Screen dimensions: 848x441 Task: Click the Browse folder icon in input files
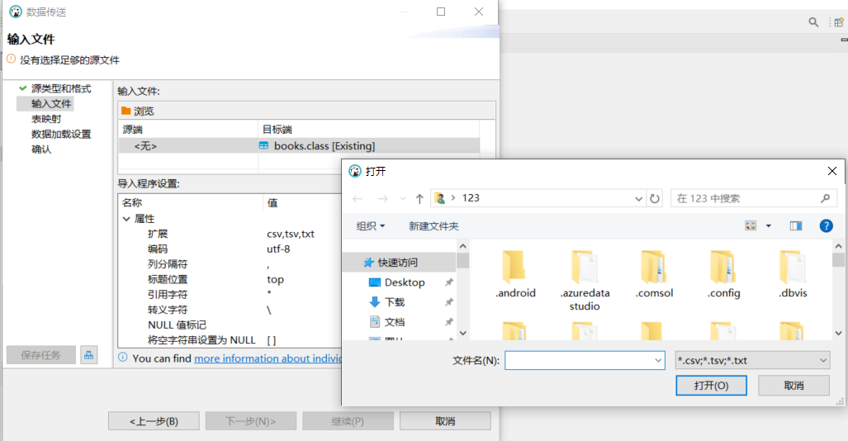pos(126,111)
